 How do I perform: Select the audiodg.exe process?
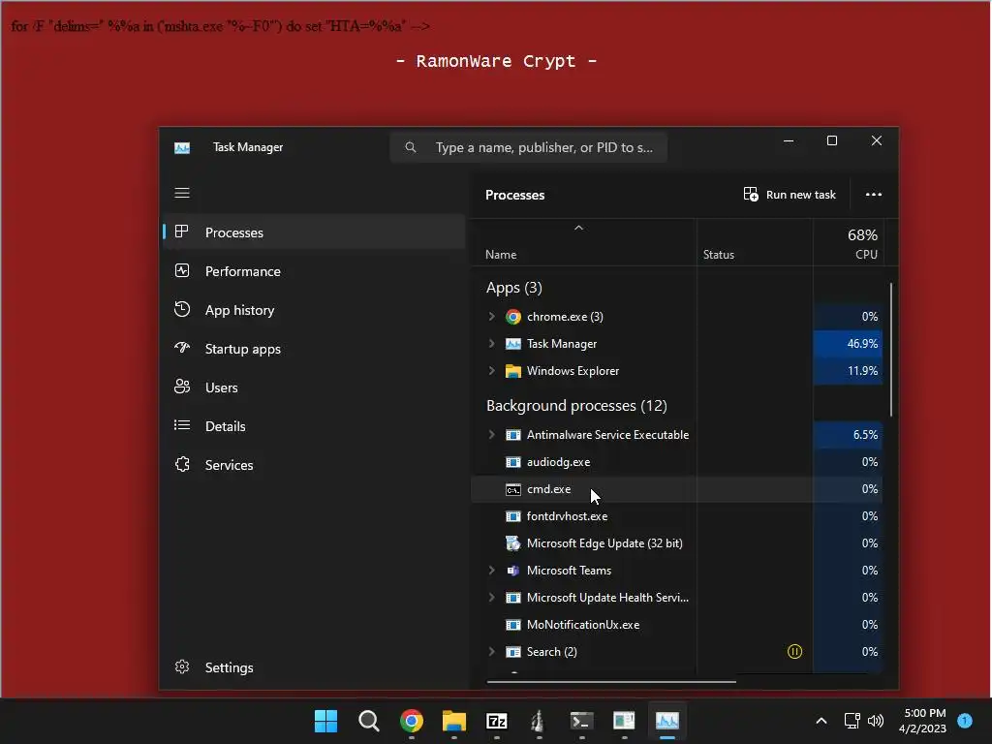point(676,462)
